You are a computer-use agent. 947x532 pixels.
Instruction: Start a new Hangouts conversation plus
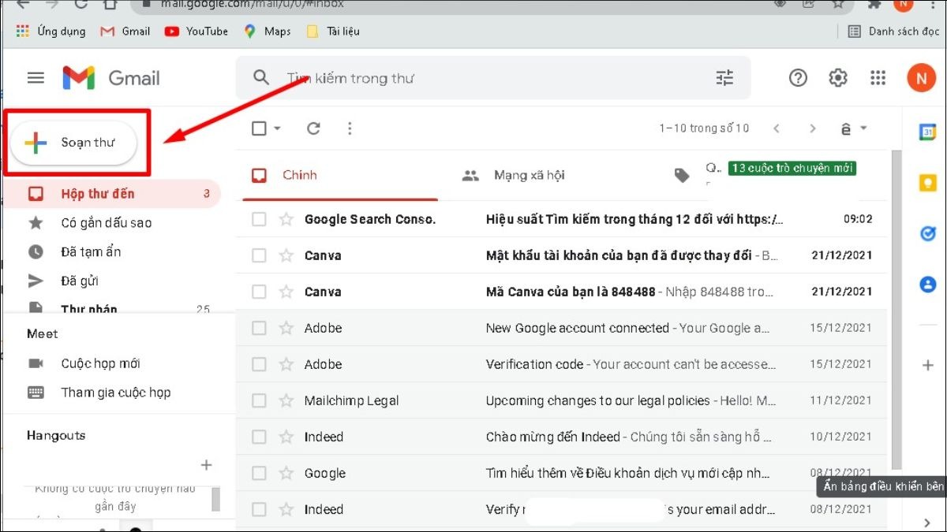pos(207,465)
